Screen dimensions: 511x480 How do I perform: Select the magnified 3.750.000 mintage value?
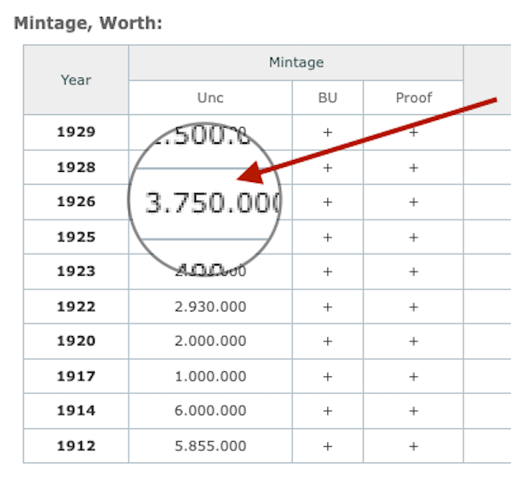211,203
